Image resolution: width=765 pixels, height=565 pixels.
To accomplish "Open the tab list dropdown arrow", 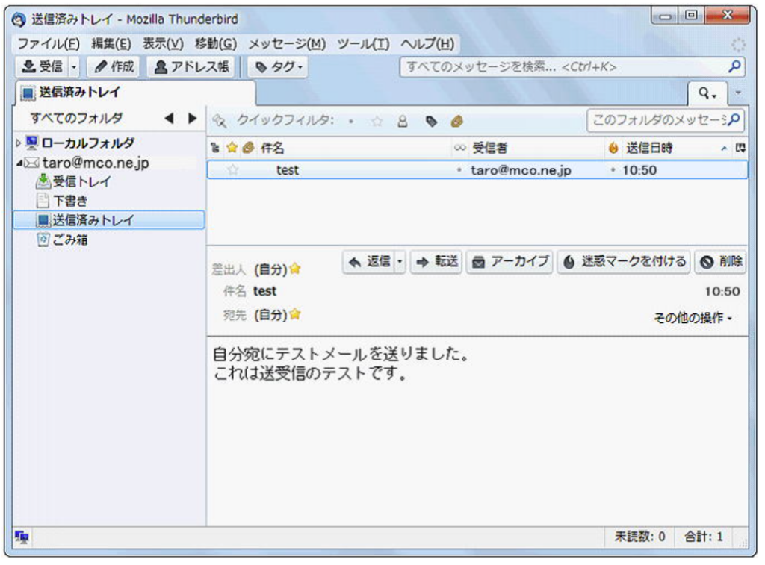I will (738, 92).
